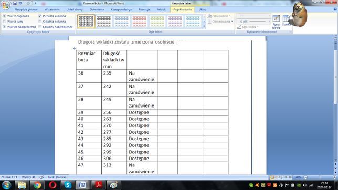The image size is (338, 190).
Task: Apply the red banded table style
Action: 139,22
